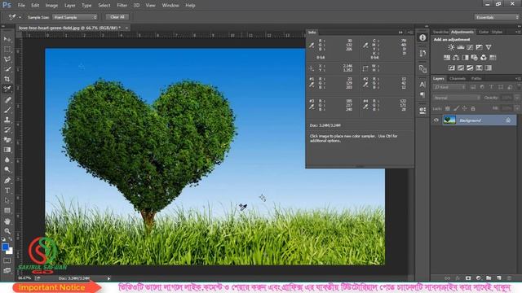The width and height of the screenshot is (522, 293).
Task: Select the Rectangle shape tool
Action: 7,211
